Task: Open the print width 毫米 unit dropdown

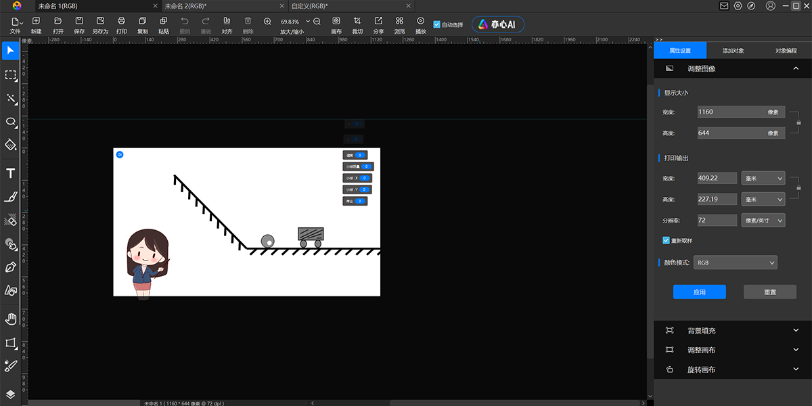Action: [763, 178]
